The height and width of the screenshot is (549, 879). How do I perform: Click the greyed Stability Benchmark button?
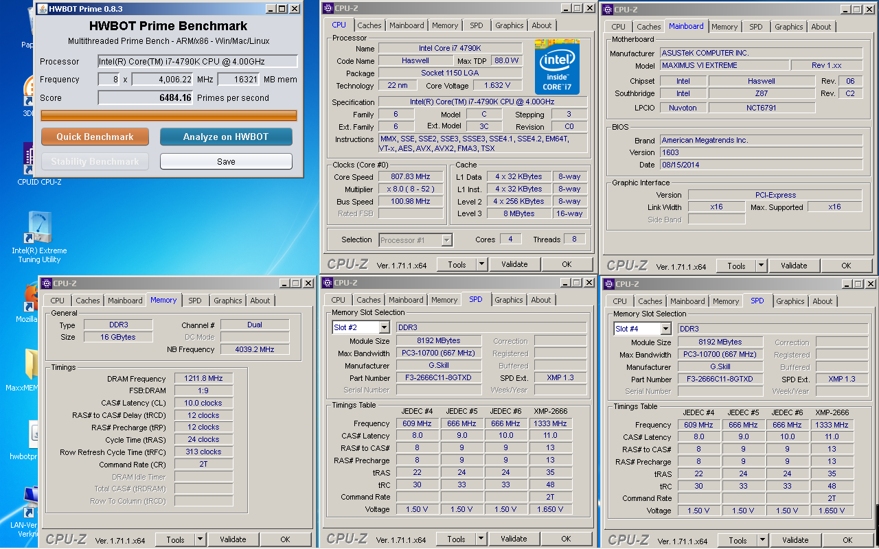coord(95,161)
